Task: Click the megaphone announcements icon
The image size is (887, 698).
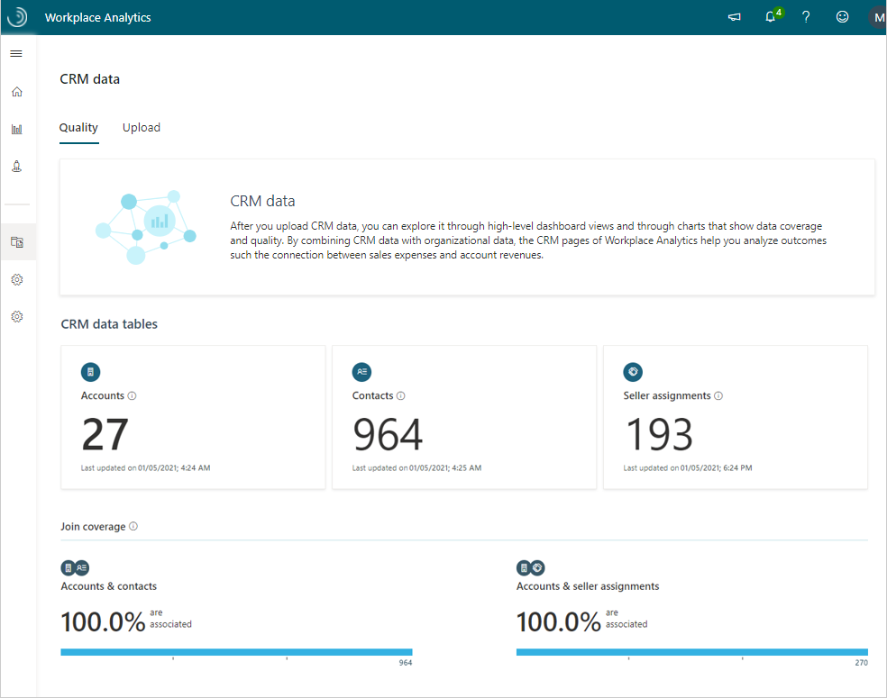Action: coord(735,17)
